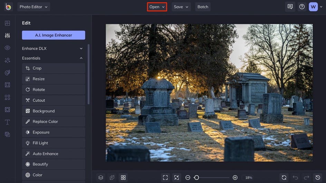Click the fit to screen icon
The width and height of the screenshot is (326, 183).
click(165, 177)
